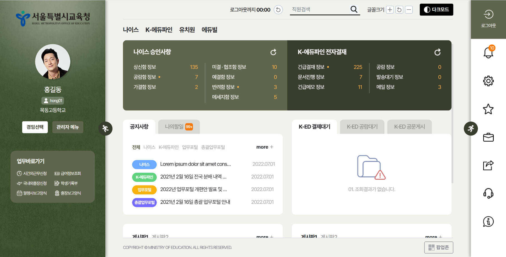
Task: Open the K-에듀파인 top menu
Action: (x=159, y=30)
